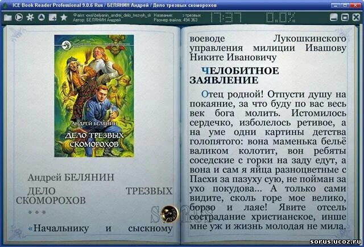Click the text 'Никите Ивановичу'
Image resolution: width=364 pixels, height=247 pixels.
pos(233,57)
